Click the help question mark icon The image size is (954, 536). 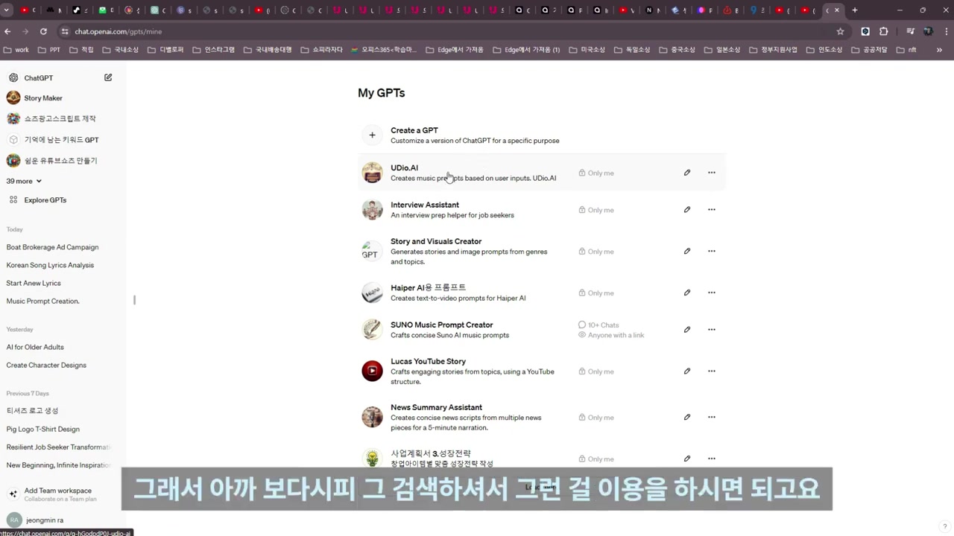coord(945,526)
